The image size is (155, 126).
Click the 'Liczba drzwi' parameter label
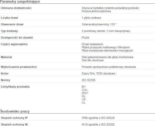(x=9, y=18)
